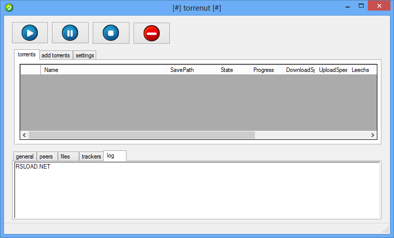This screenshot has height=238, width=394.
Task: Sort by the Name column header
Action: [x=103, y=70]
